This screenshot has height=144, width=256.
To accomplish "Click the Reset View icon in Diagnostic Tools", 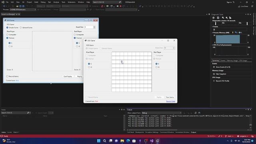I will (230, 18).
